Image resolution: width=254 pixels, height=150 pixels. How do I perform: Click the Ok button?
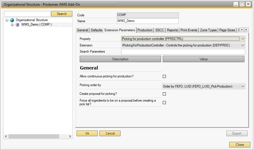point(87,133)
